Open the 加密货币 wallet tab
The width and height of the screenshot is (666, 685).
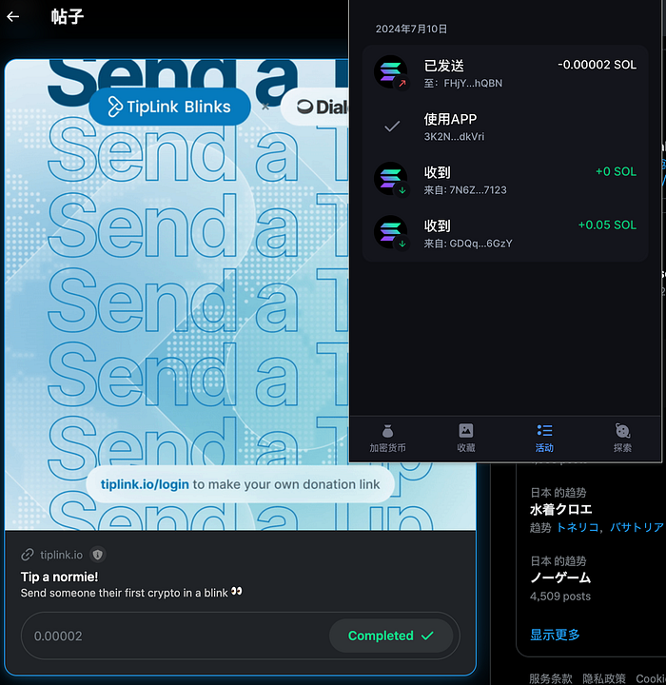pos(387,439)
